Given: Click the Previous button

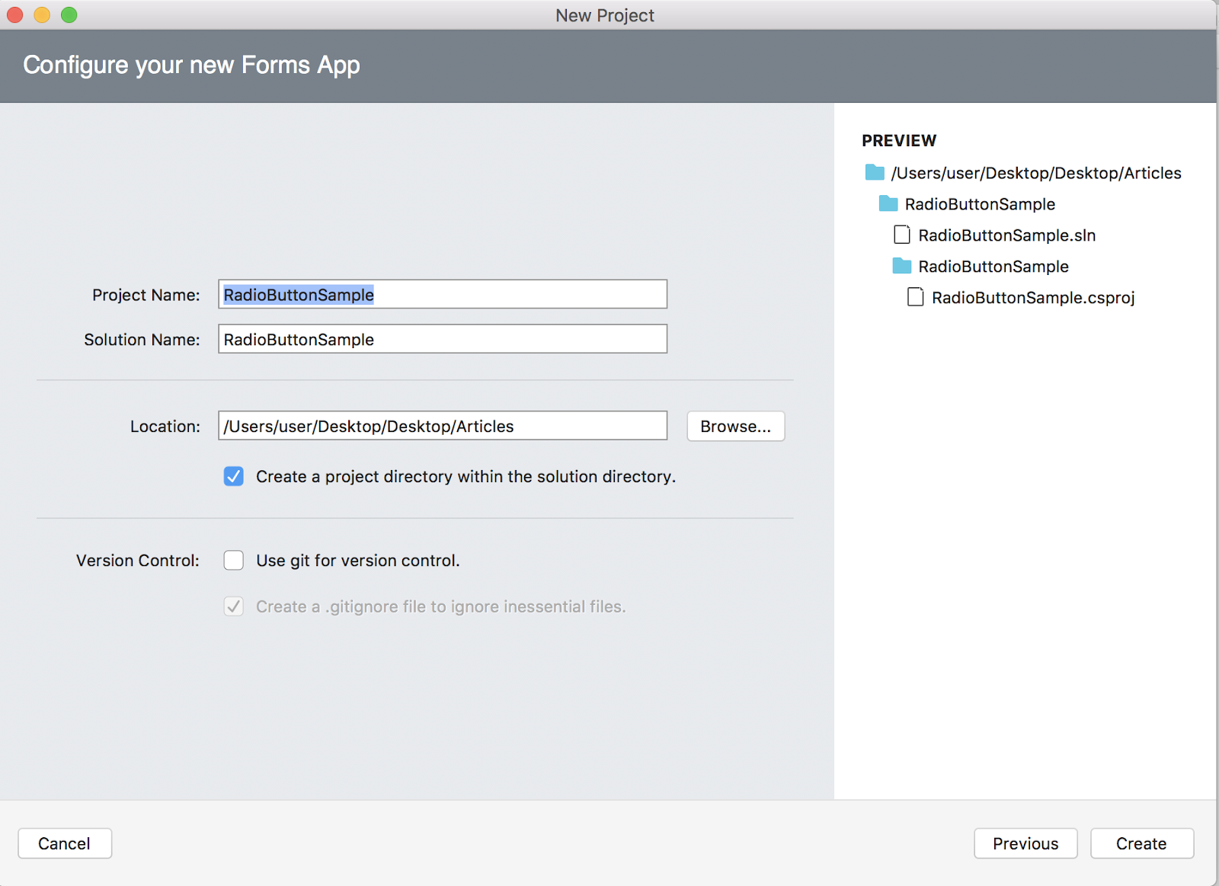Looking at the screenshot, I should [1025, 843].
